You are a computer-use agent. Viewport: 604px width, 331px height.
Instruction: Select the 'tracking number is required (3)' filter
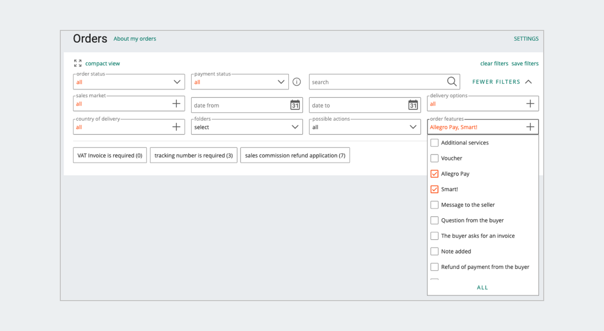tap(194, 155)
